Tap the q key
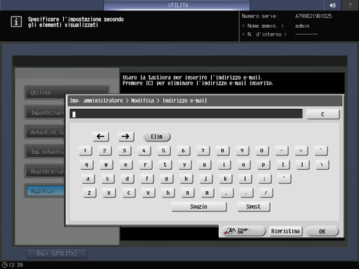Viewport: 359px width, 269px height. pos(87,165)
